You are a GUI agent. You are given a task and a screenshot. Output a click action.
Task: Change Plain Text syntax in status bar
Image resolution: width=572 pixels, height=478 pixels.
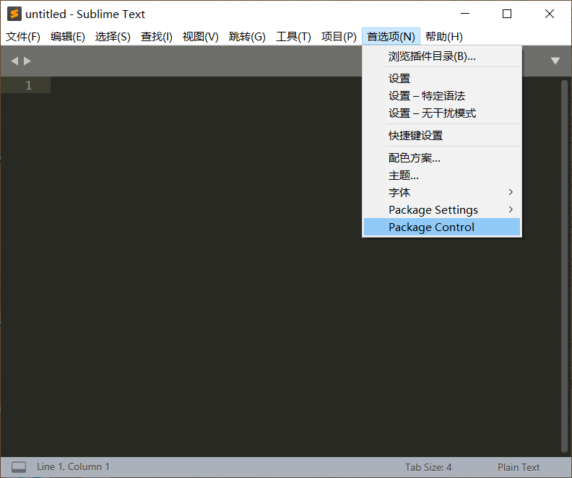(x=519, y=467)
